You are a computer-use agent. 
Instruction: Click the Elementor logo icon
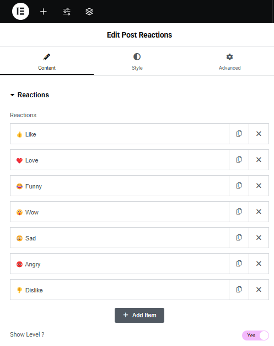pyautogui.click(x=21, y=12)
